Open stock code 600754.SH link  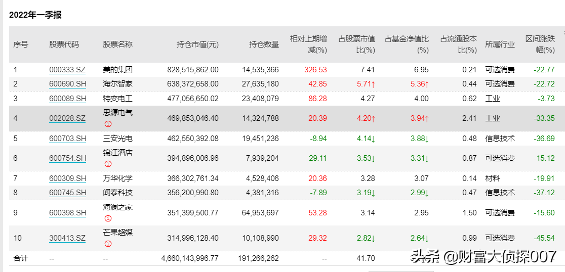coord(67,158)
